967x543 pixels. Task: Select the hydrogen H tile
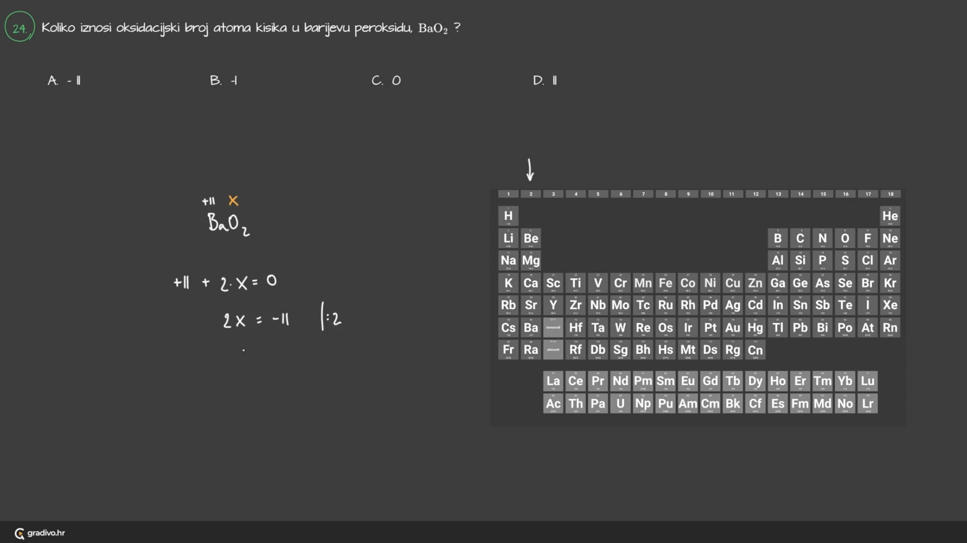(508, 216)
